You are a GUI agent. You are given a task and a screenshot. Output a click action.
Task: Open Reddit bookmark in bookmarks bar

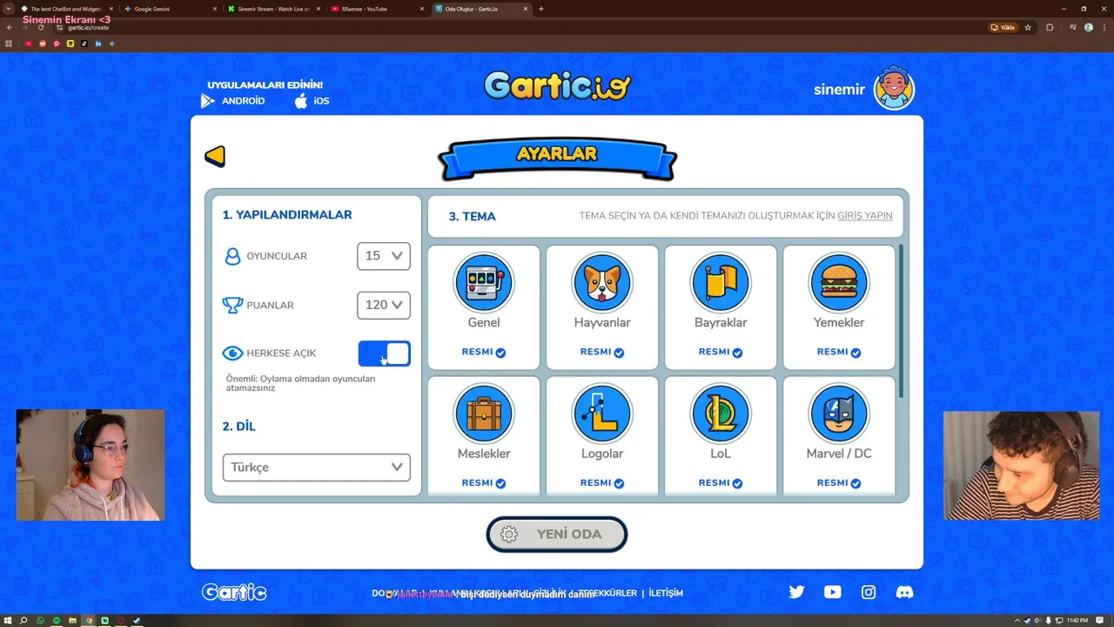coord(43,44)
